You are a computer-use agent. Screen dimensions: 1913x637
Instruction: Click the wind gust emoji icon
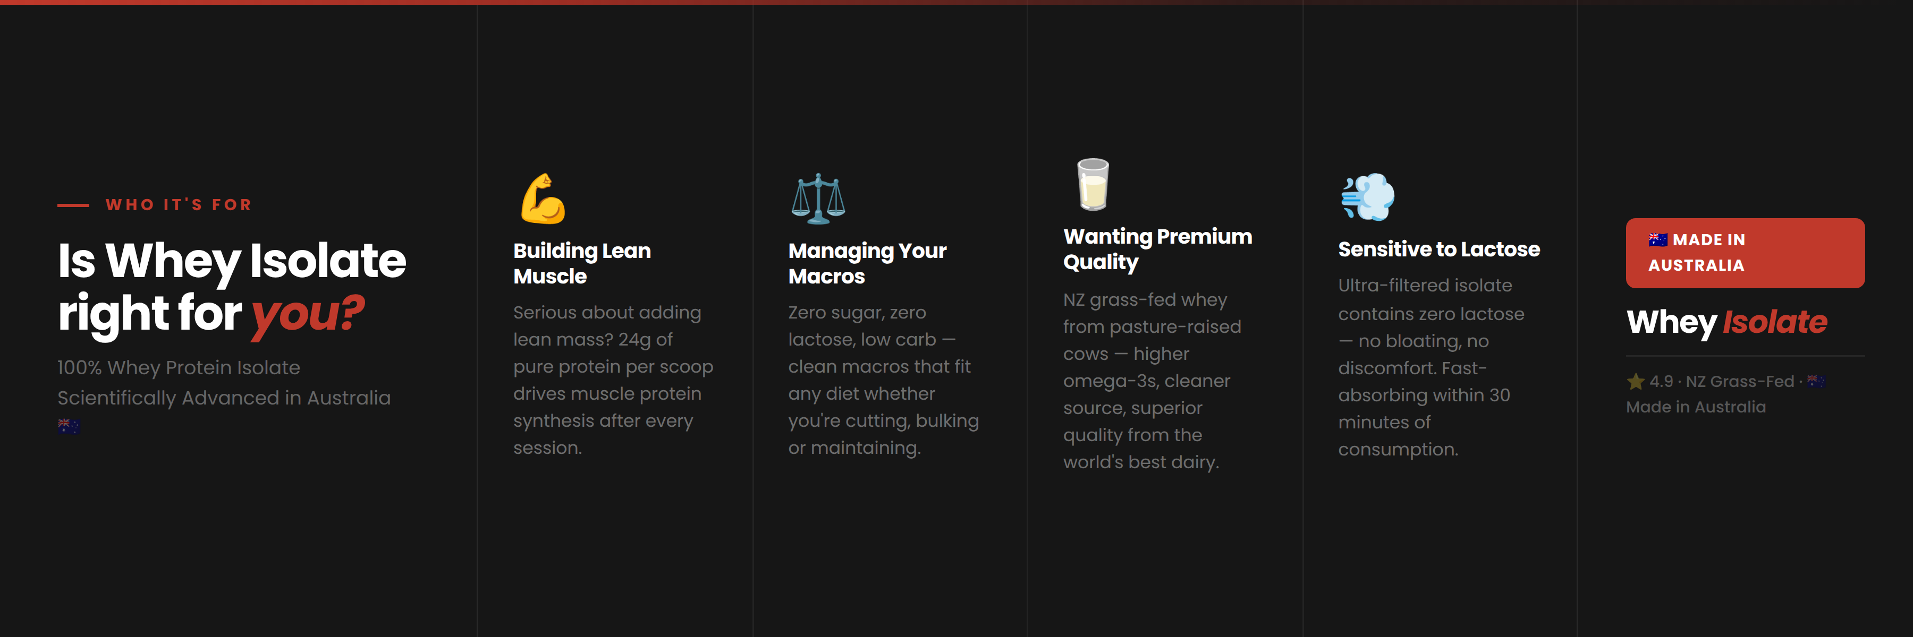1367,197
